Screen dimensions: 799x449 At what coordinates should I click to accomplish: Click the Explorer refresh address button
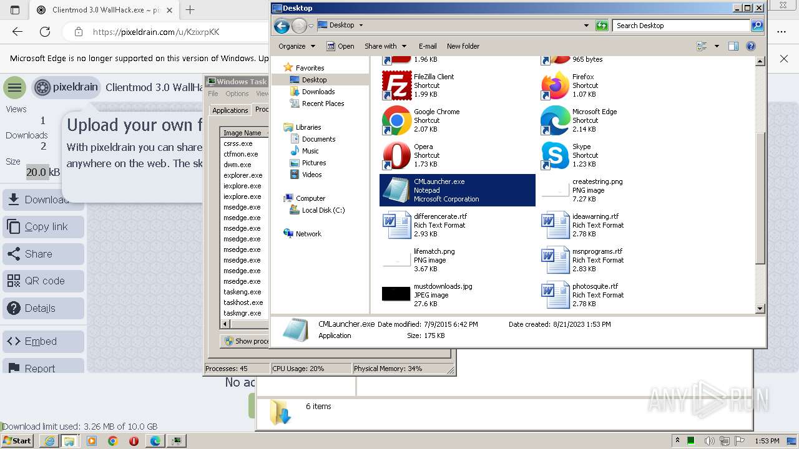click(602, 26)
